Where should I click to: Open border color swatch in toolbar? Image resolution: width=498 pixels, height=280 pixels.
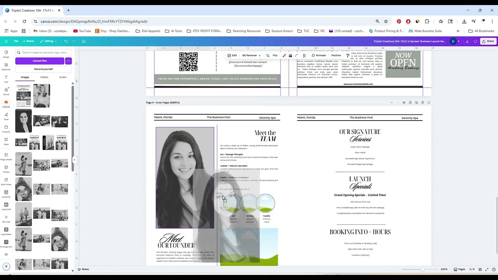[284, 56]
